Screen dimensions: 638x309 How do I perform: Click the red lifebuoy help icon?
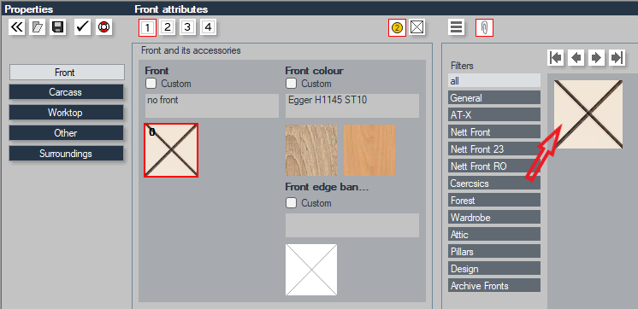pos(104,27)
